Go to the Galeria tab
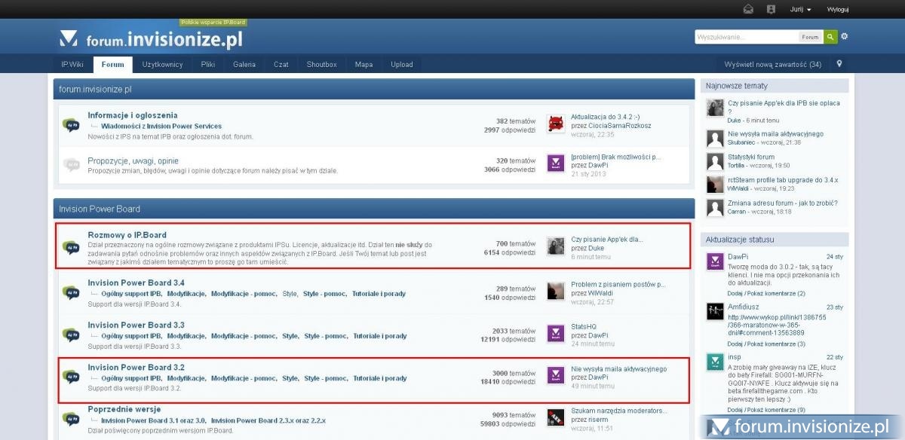This screenshot has height=440, width=905. point(244,64)
